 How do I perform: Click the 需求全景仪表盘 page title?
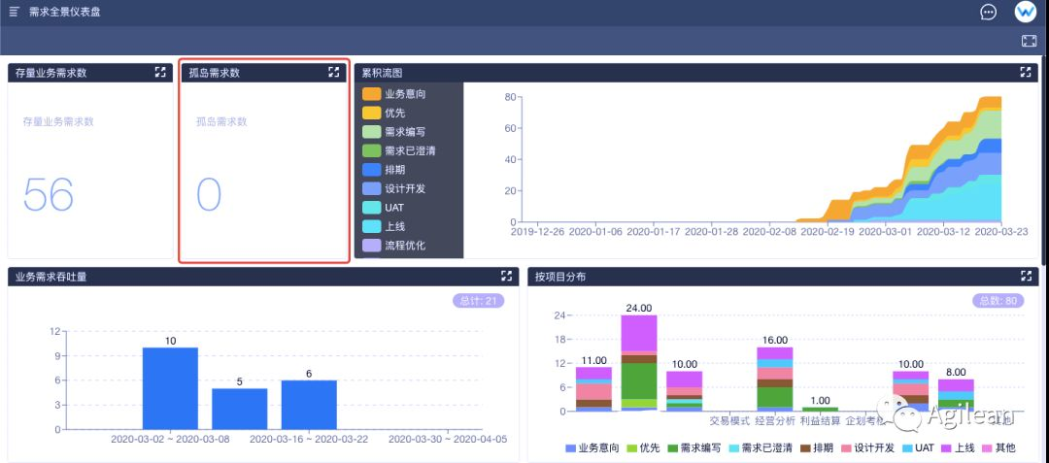[65, 12]
